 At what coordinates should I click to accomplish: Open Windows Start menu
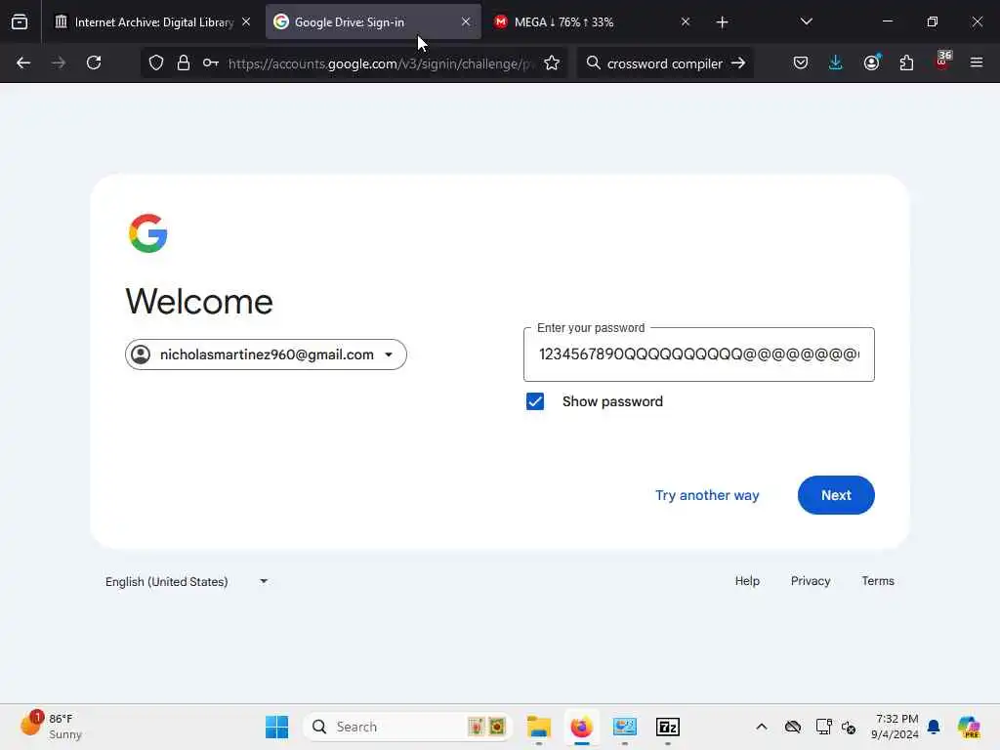276,727
